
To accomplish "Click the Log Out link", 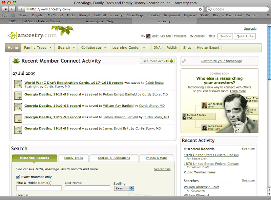I will click(x=165, y=36).
